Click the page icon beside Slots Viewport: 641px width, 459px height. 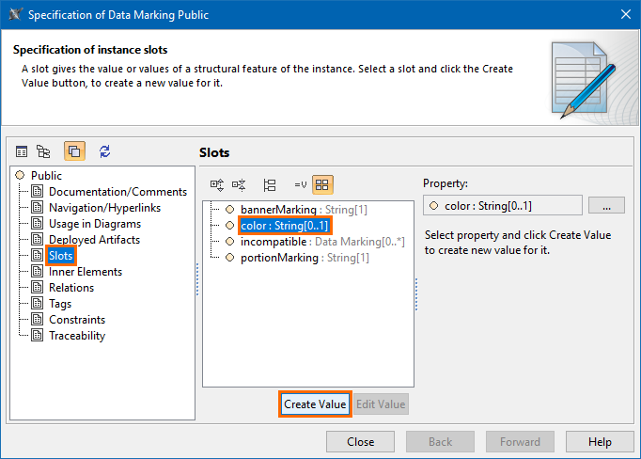[x=38, y=255]
